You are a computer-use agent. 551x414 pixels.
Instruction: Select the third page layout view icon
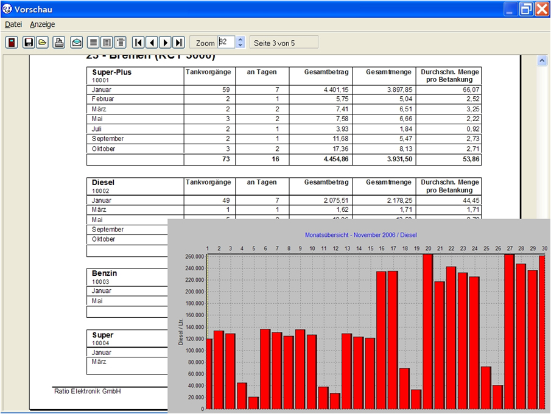[x=121, y=42]
